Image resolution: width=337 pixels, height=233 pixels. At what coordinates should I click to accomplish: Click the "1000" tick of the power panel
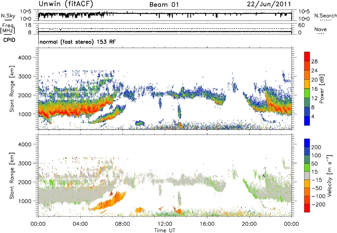tap(24, 114)
